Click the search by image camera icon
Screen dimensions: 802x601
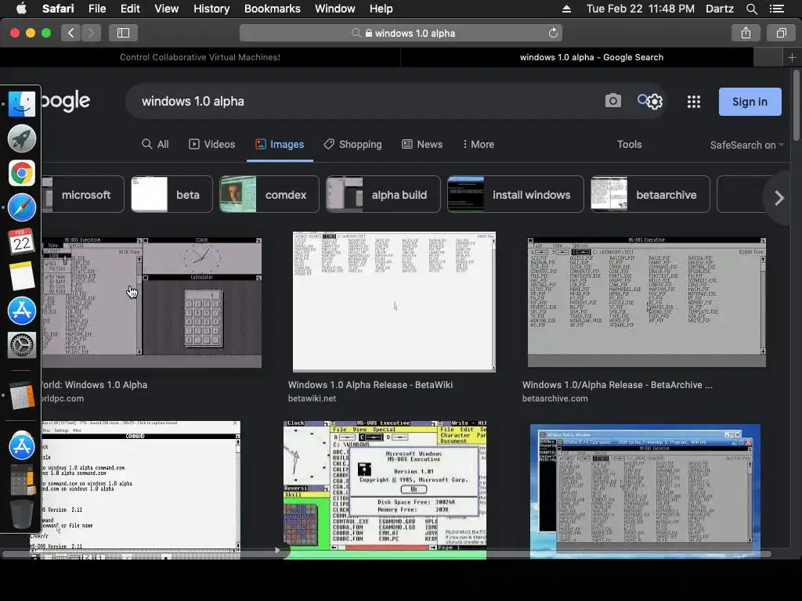(612, 101)
